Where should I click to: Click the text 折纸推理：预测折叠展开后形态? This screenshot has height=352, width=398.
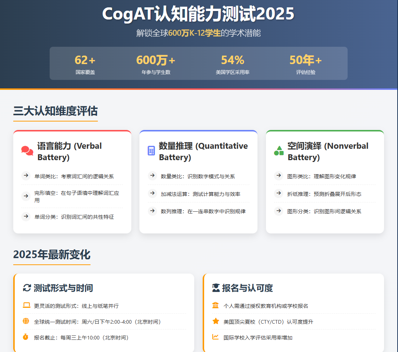click(x=324, y=194)
